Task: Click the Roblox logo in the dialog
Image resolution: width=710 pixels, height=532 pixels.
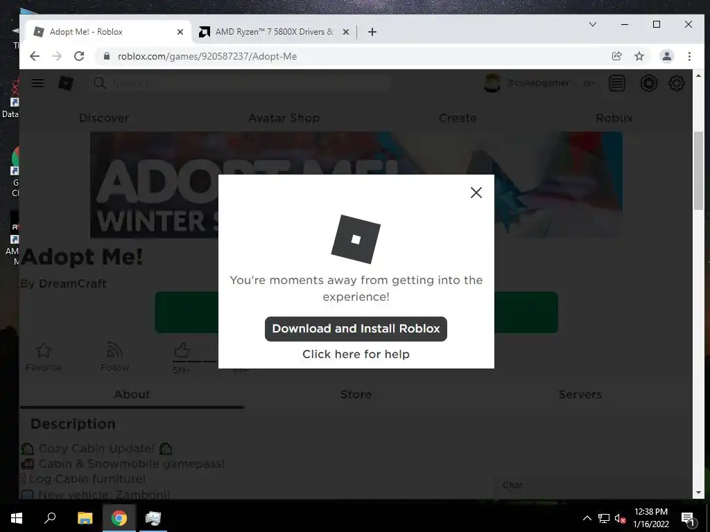Action: pos(356,239)
